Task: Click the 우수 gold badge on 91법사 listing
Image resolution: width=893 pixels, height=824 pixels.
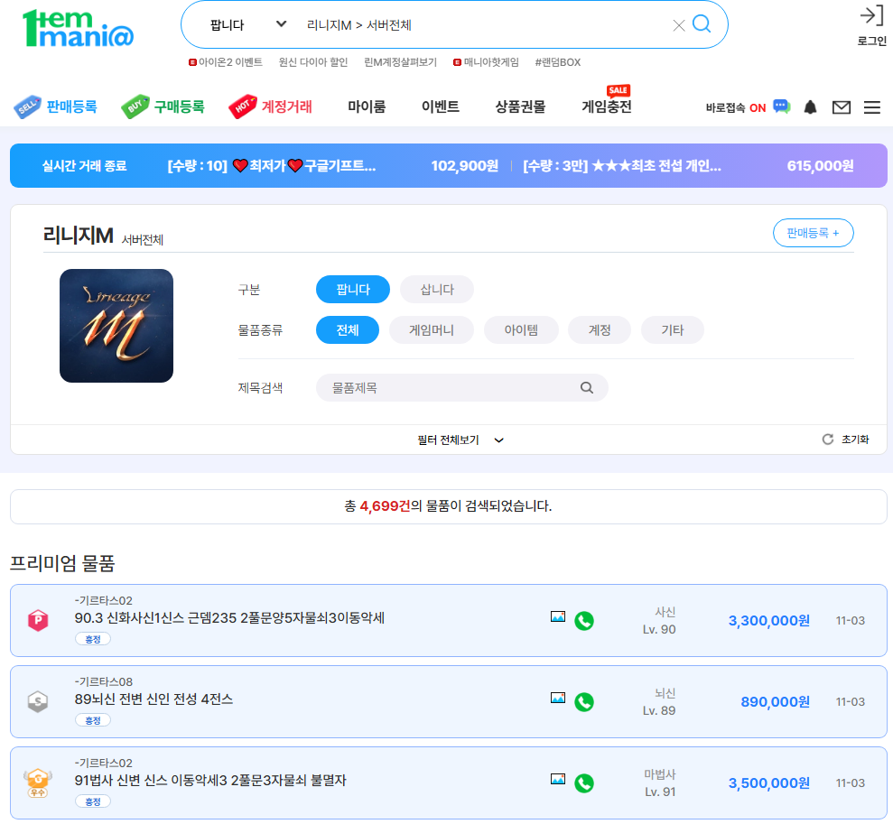Action: click(38, 783)
